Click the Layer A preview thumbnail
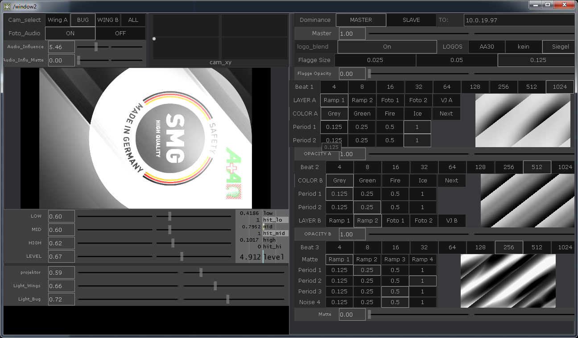Screen dimensions: 578x338 coord(523,120)
